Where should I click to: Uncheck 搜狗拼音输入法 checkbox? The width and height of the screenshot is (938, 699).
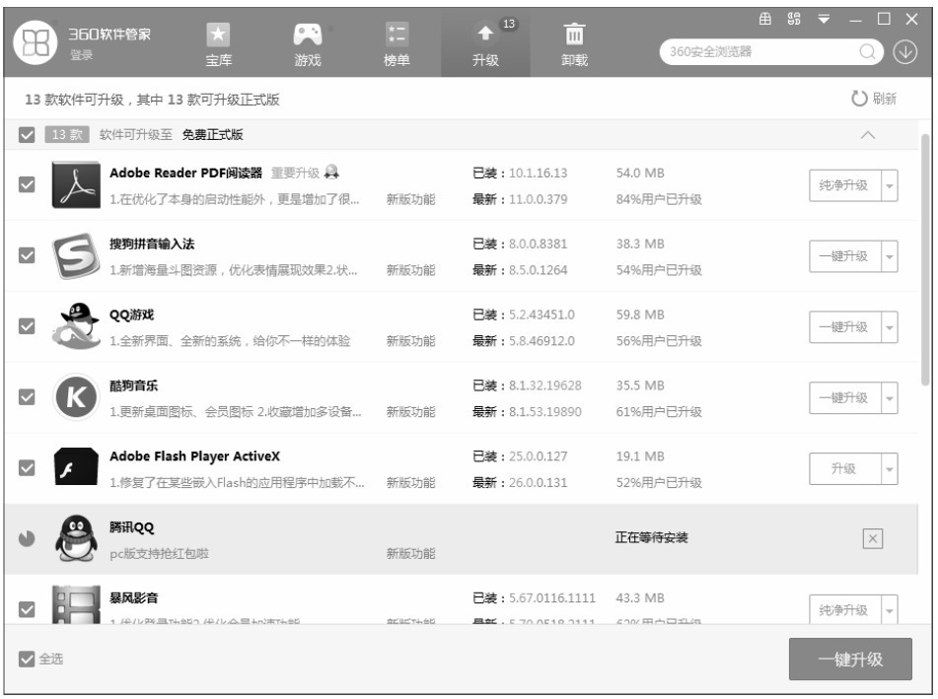(x=27, y=255)
